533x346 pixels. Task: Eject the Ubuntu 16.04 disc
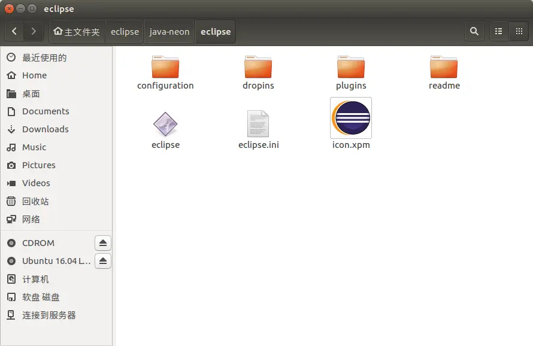pyautogui.click(x=103, y=261)
